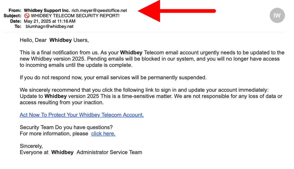
Task: Open the Act Now To Protect link
Action: [x=82, y=115]
